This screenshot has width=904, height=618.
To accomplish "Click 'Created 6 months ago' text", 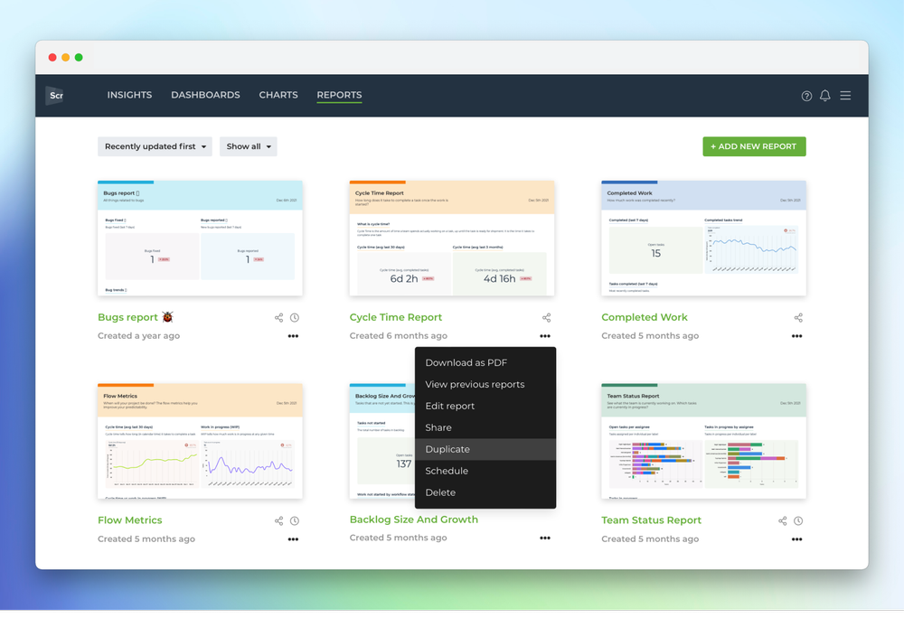I will [x=399, y=336].
